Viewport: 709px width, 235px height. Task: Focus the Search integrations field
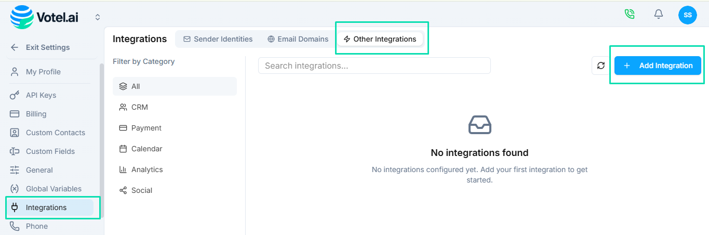tap(374, 66)
